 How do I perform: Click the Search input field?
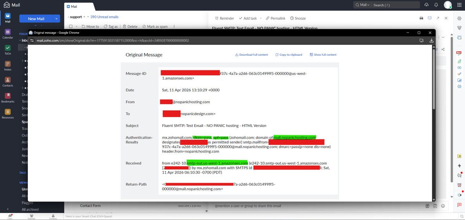pos(395,5)
